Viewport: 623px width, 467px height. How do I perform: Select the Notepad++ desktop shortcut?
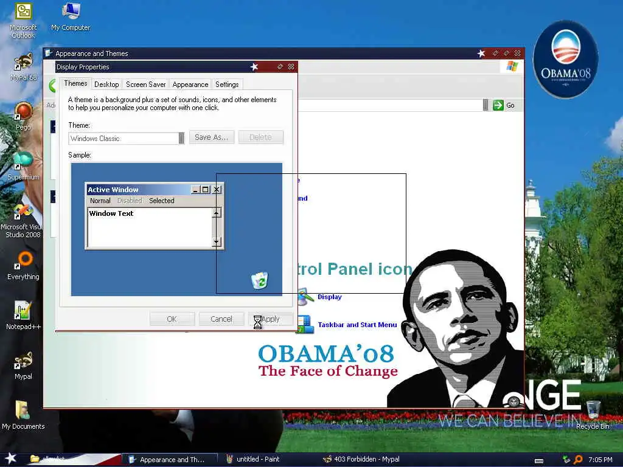pos(23,316)
